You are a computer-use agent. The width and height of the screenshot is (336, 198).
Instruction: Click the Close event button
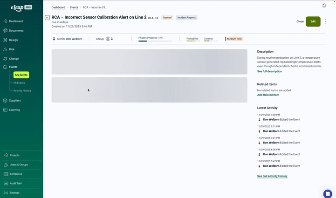tap(300, 21)
